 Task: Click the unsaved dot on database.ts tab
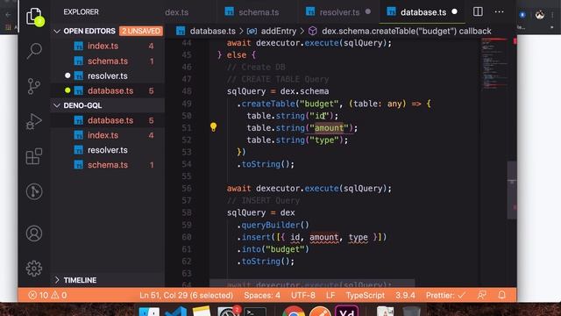[x=454, y=11]
